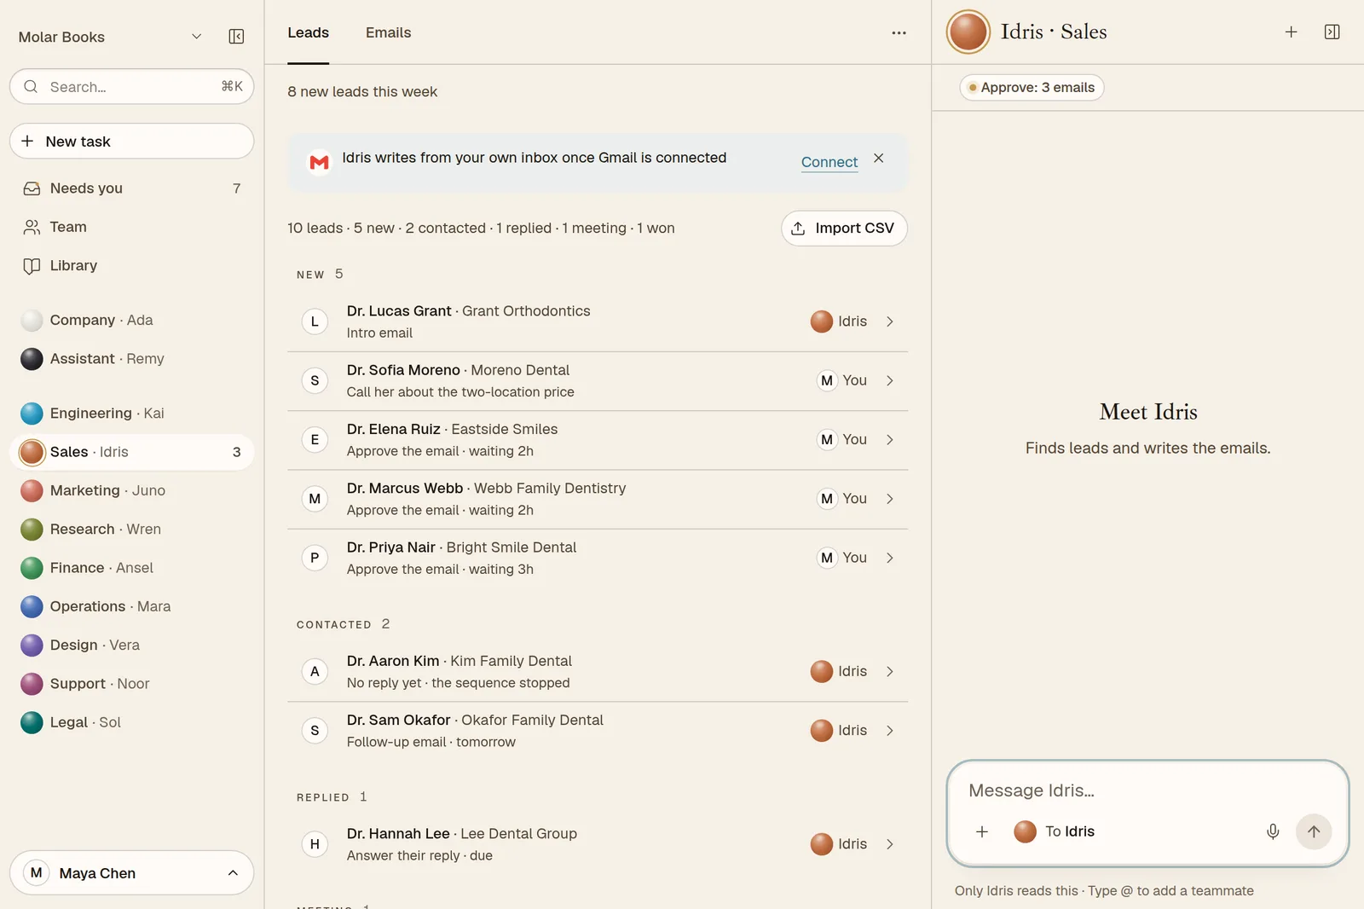Click the Sales unread badge 3
This screenshot has width=1364, height=909.
(236, 452)
